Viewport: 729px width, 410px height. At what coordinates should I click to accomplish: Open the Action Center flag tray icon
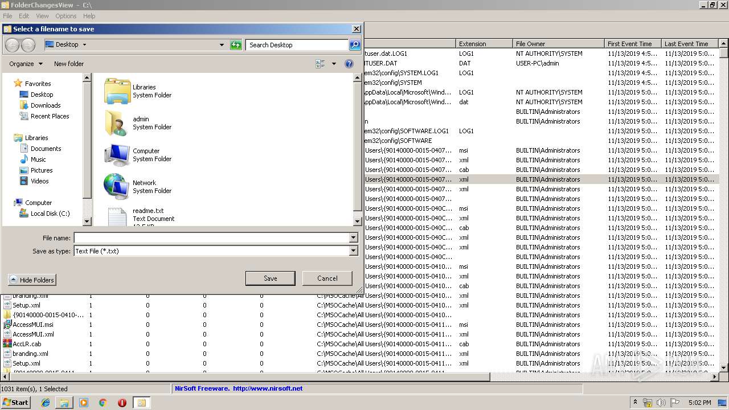(675, 403)
